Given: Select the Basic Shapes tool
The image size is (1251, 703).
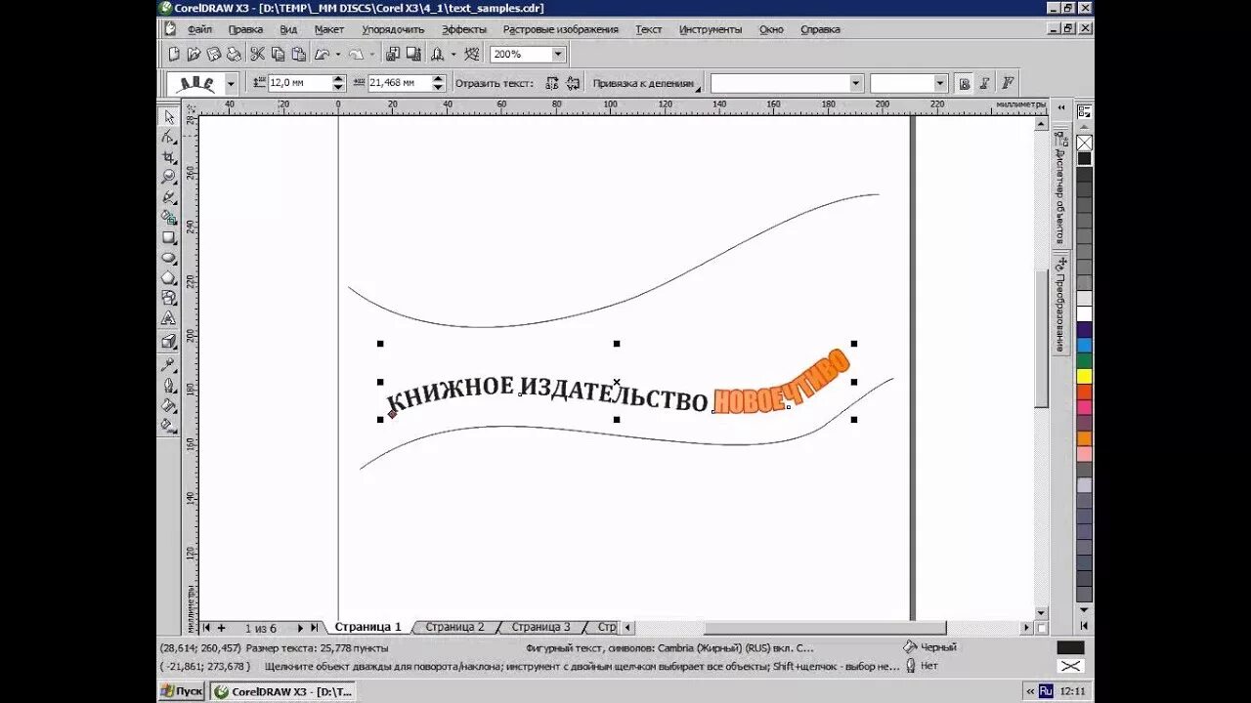Looking at the screenshot, I should pyautogui.click(x=169, y=298).
